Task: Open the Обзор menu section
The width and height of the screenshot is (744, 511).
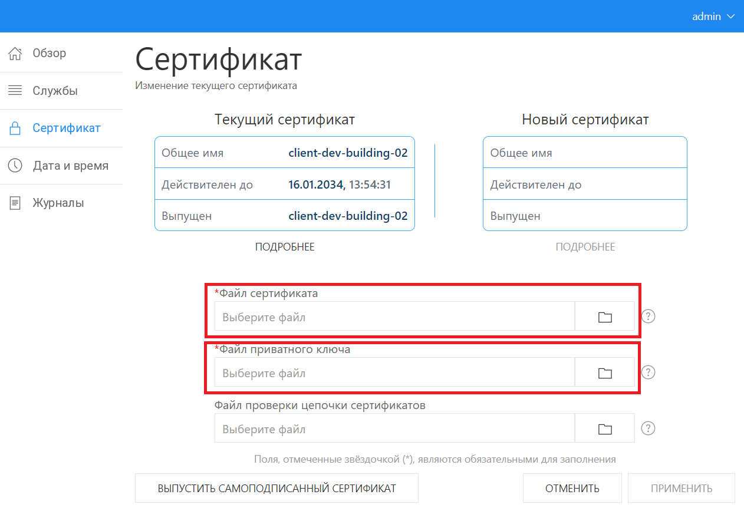Action: pyautogui.click(x=50, y=54)
